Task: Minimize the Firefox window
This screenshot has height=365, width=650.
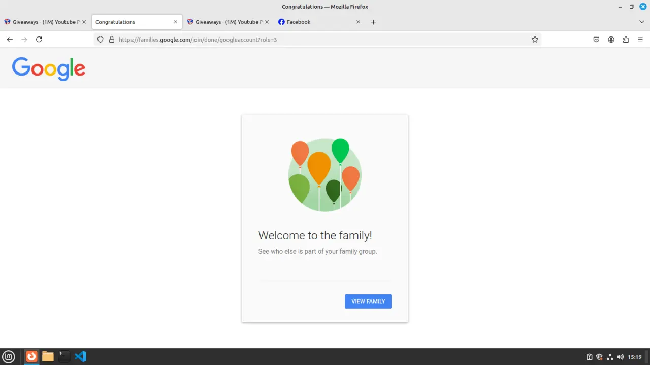Action: click(x=621, y=7)
